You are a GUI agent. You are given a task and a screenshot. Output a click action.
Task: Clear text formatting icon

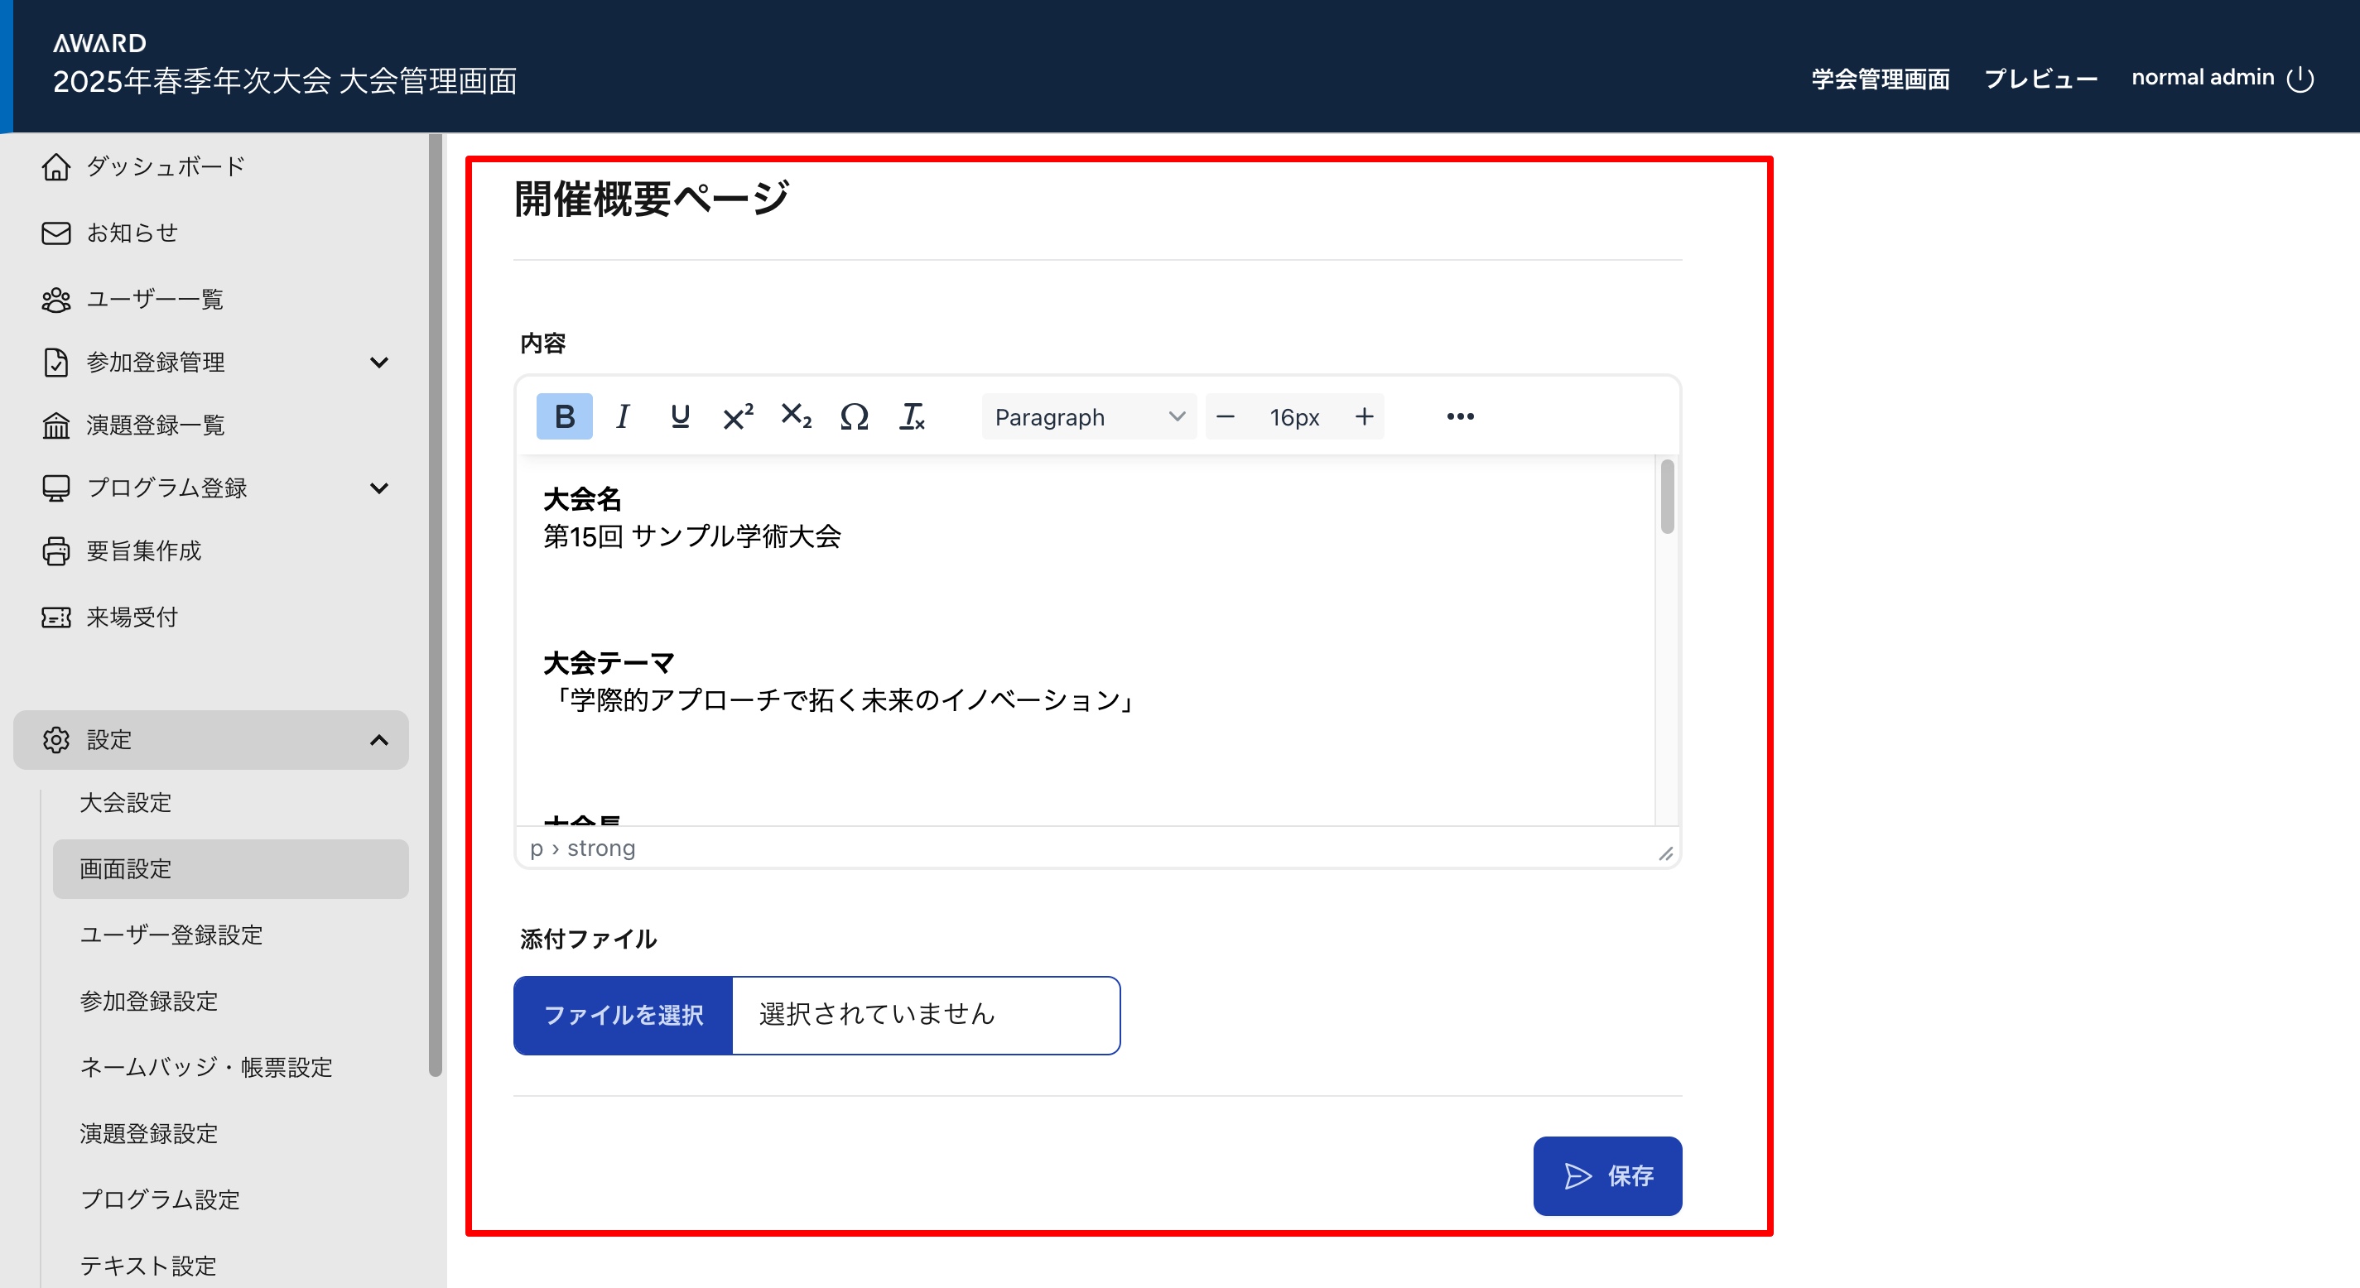912,417
